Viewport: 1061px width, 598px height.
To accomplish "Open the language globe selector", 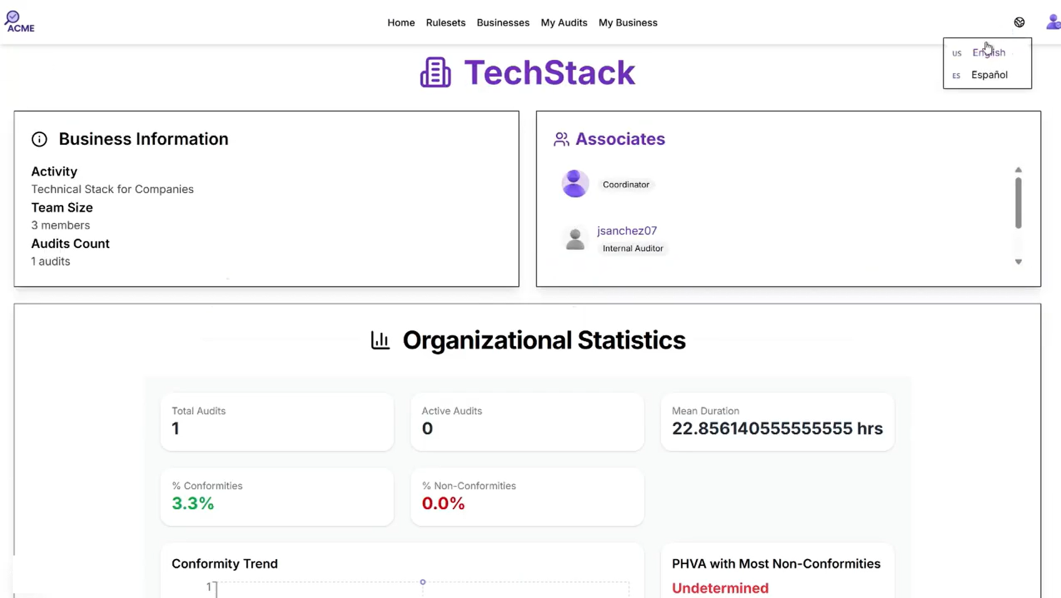I will pyautogui.click(x=1019, y=22).
